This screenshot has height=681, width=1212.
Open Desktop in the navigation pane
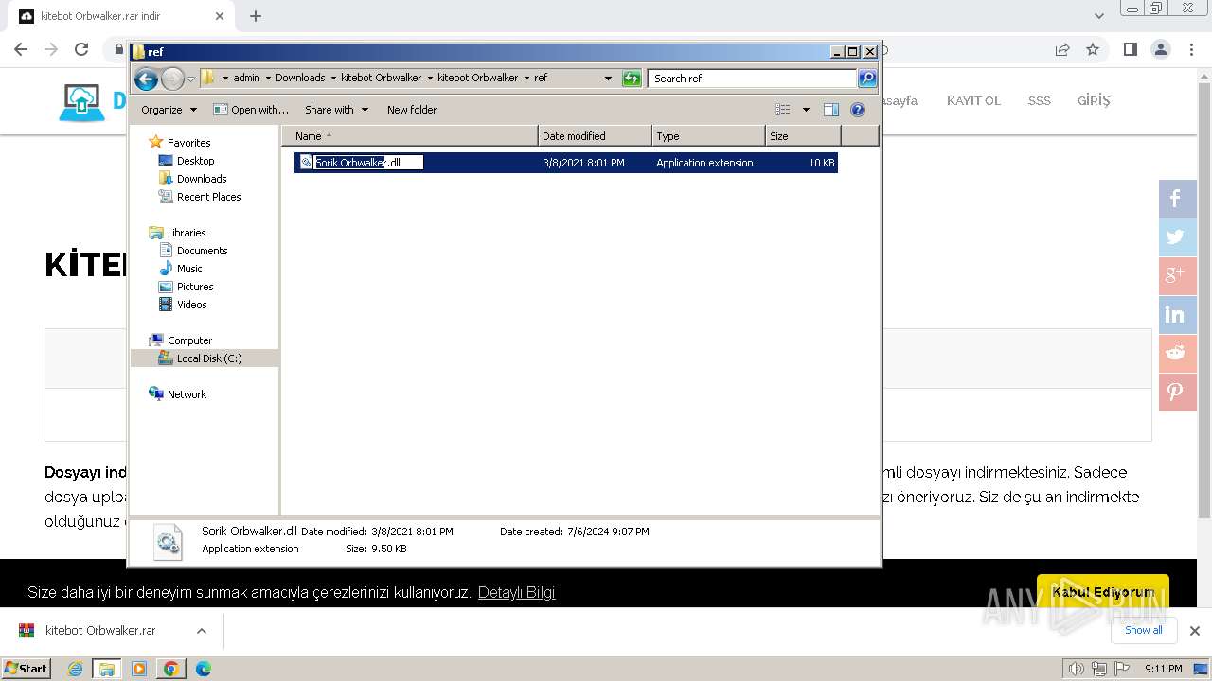(x=195, y=161)
